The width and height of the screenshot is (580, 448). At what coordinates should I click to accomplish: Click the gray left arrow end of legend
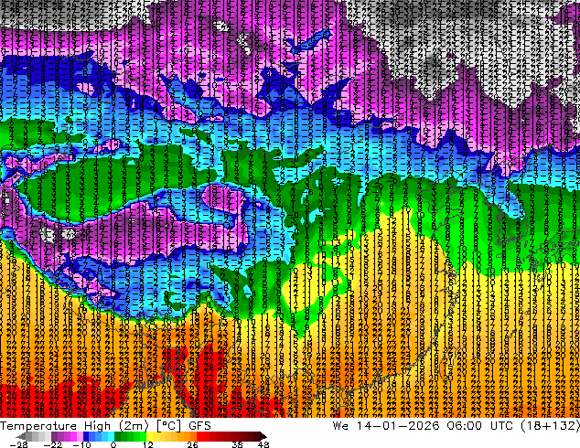point(21,436)
